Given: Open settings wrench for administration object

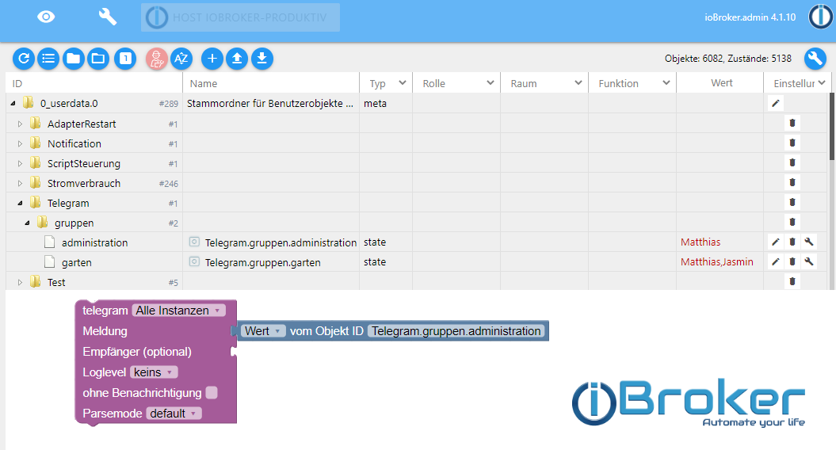Looking at the screenshot, I should pyautogui.click(x=808, y=242).
